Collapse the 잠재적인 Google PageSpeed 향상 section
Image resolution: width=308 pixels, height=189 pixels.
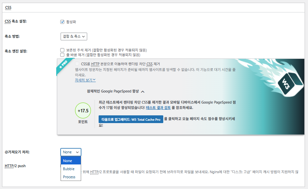(x=116, y=91)
